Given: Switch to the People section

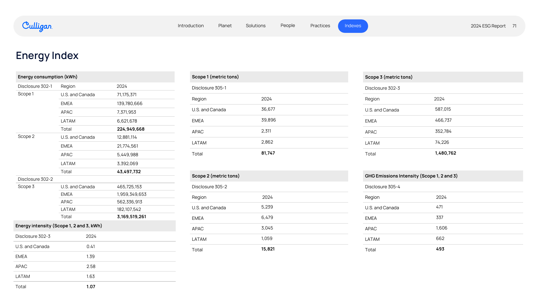Looking at the screenshot, I should click(288, 26).
